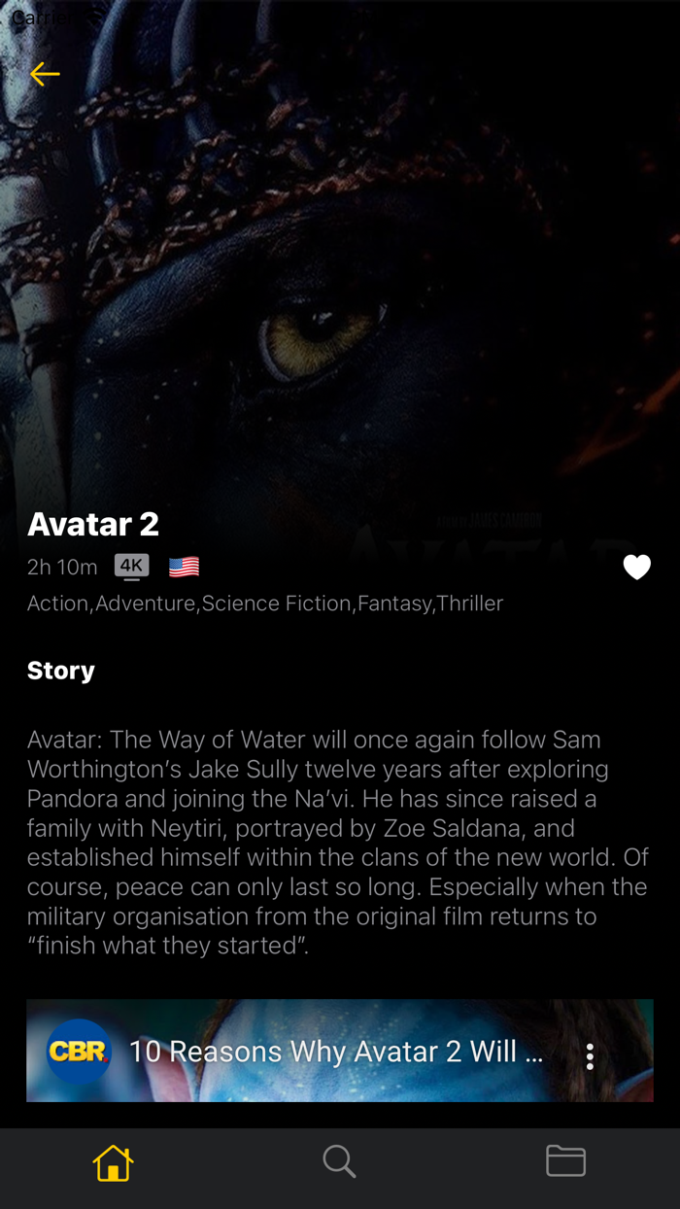
Task: Tap the Science Fiction genre label
Action: click(x=276, y=604)
